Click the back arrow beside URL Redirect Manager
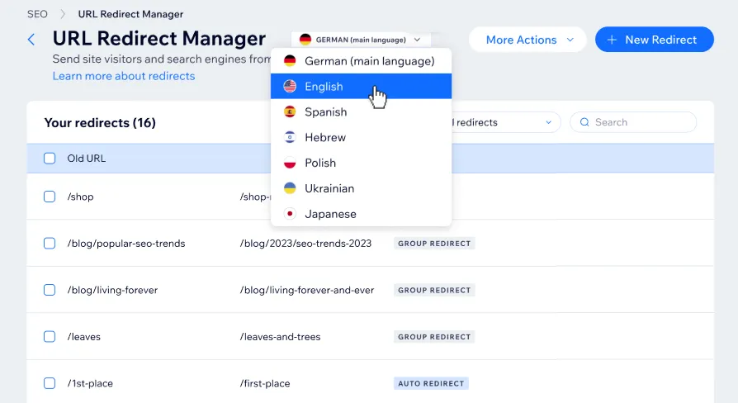Viewport: 738px width, 403px height. click(31, 40)
